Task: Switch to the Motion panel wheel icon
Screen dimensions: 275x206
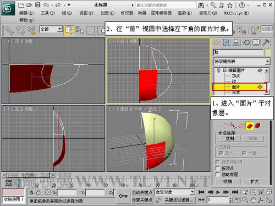Action: pyautogui.click(x=247, y=43)
